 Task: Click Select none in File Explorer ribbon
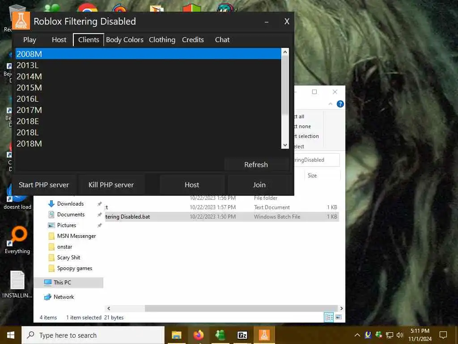[x=302, y=126]
